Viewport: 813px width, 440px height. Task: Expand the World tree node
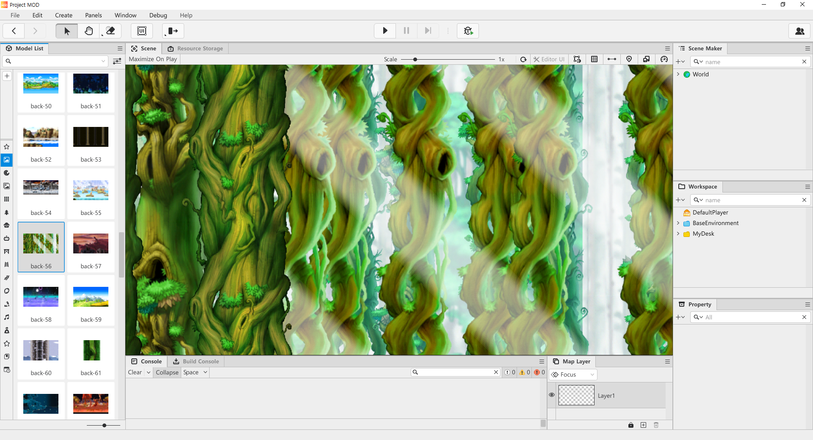pos(678,74)
